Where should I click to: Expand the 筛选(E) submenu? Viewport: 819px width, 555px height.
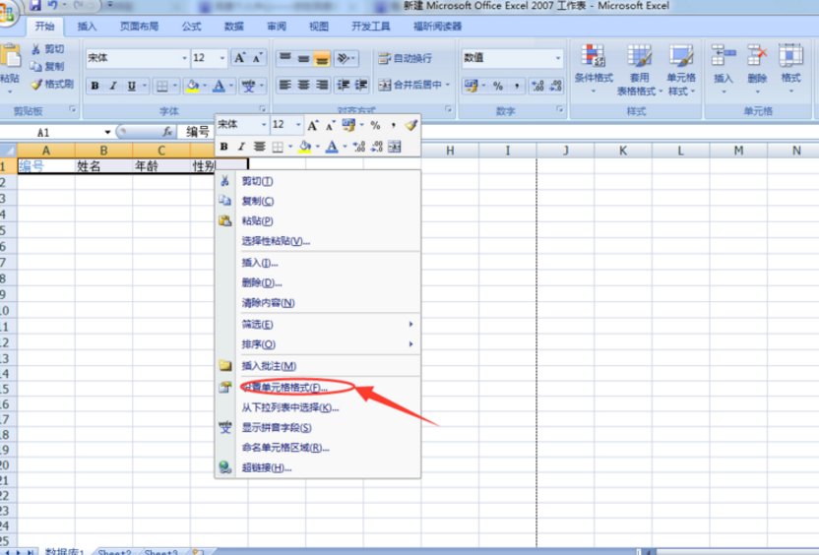coord(318,324)
